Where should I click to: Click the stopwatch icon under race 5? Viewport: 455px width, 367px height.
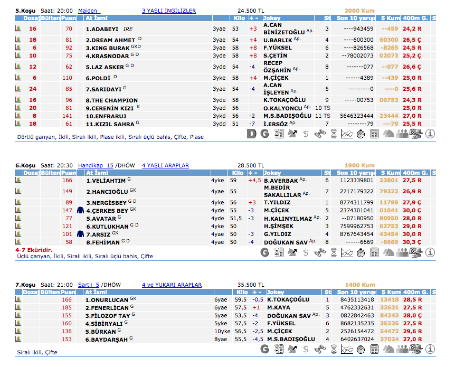[361, 134]
